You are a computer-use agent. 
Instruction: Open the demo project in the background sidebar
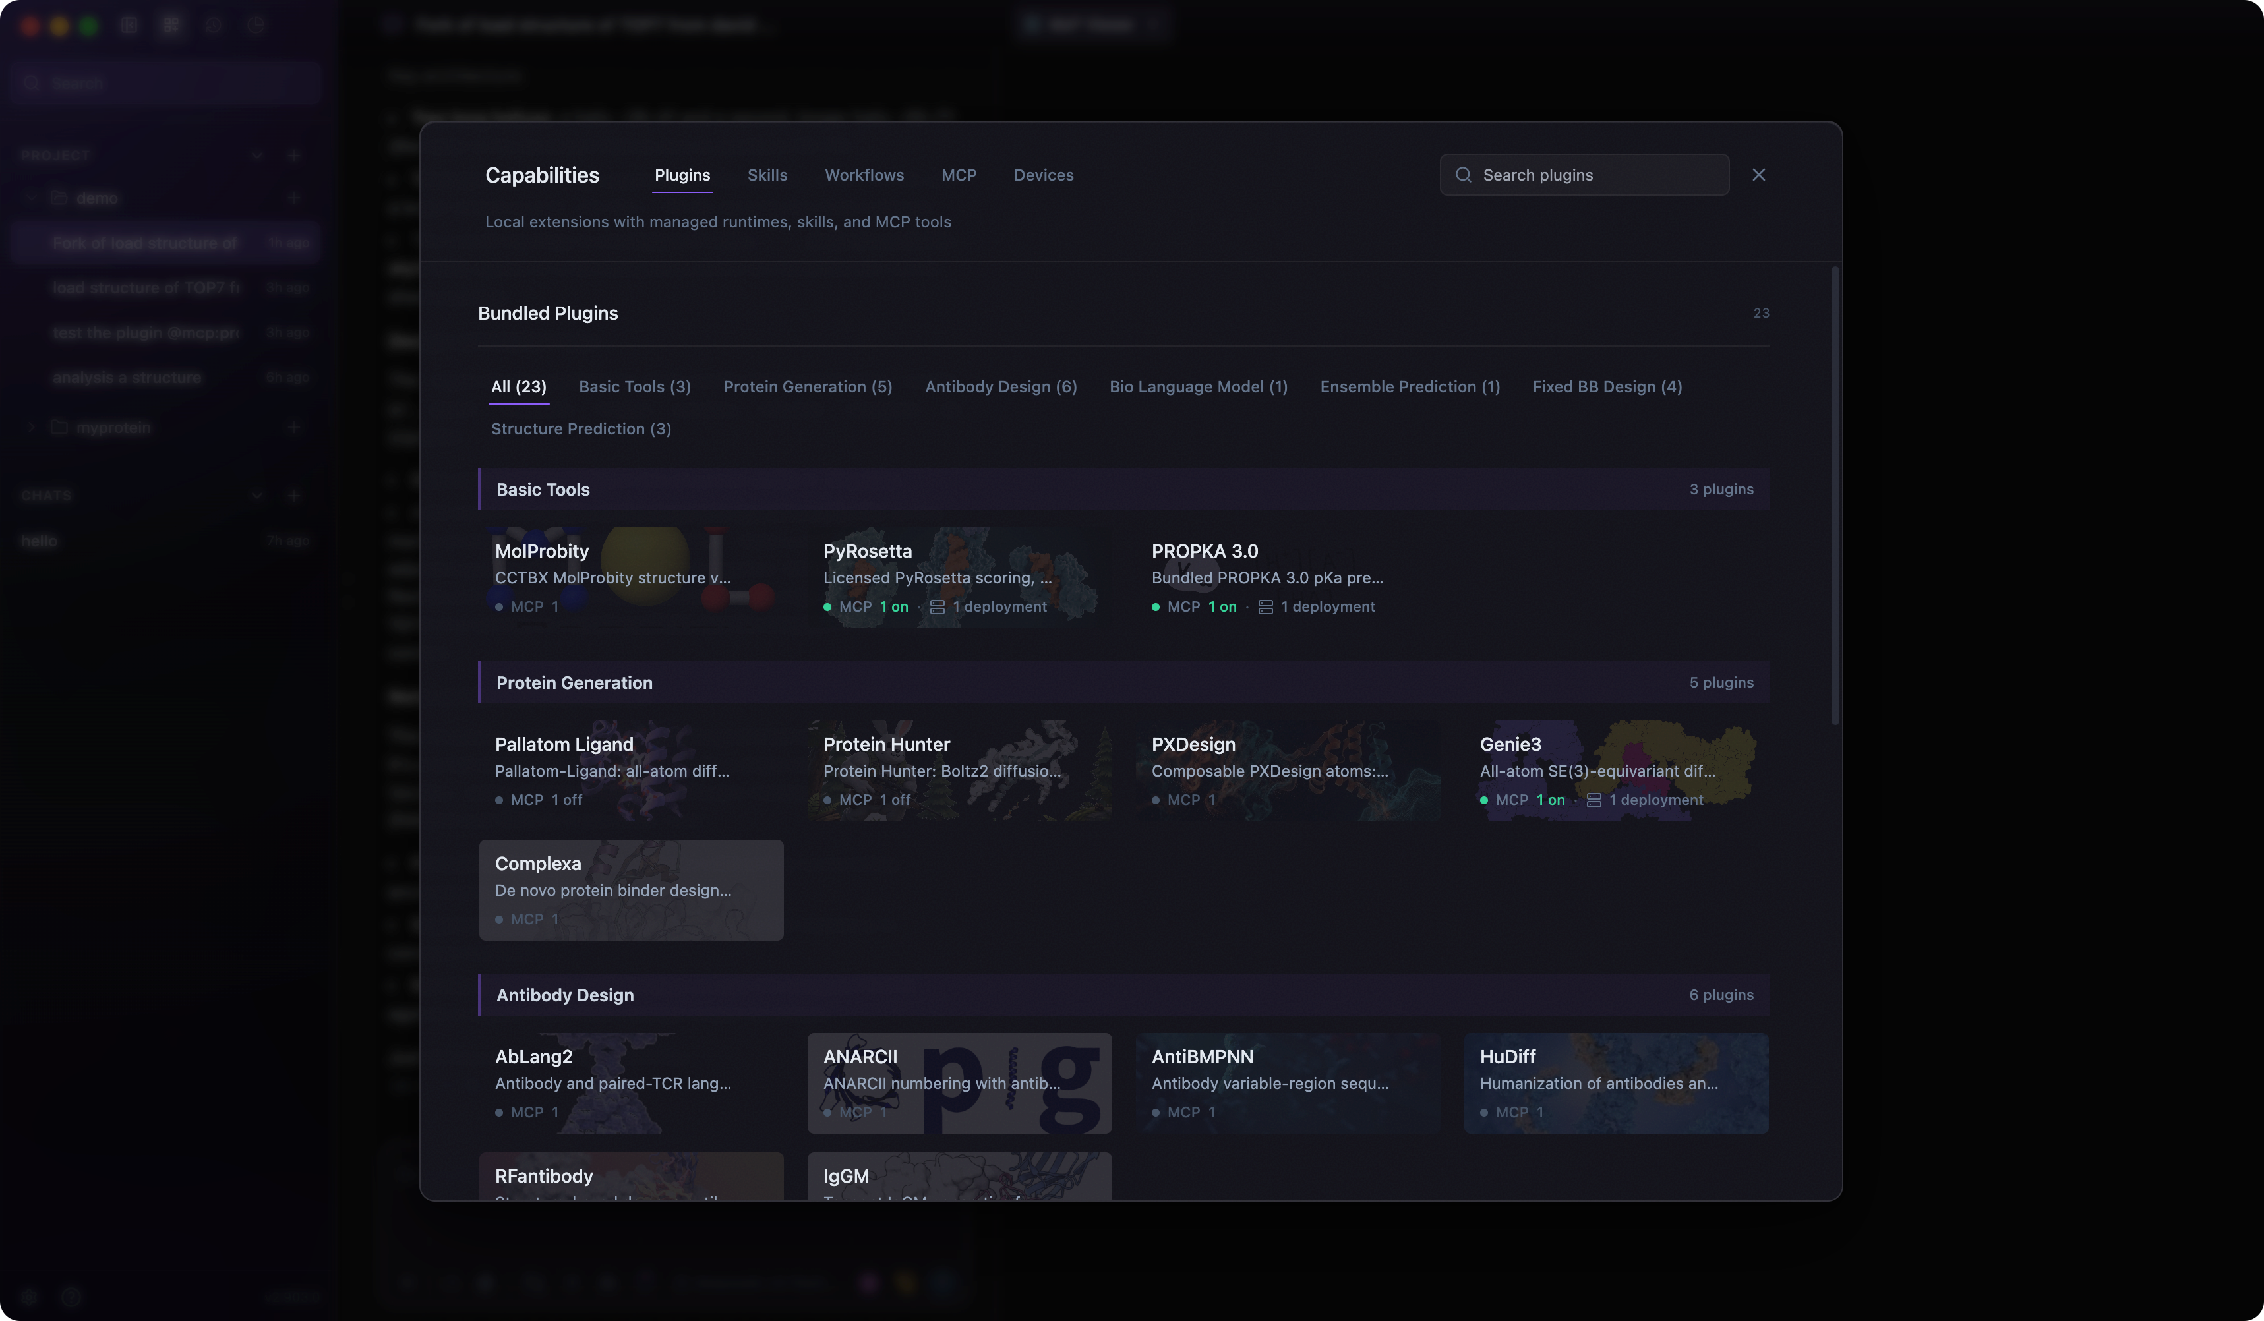coord(97,198)
